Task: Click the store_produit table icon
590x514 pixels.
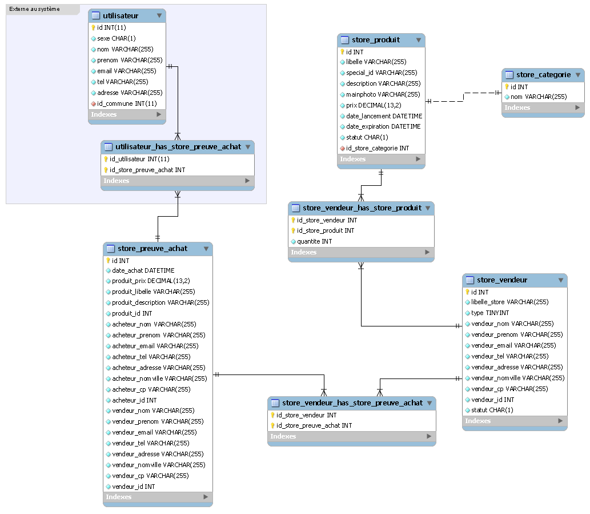Action: 344,39
